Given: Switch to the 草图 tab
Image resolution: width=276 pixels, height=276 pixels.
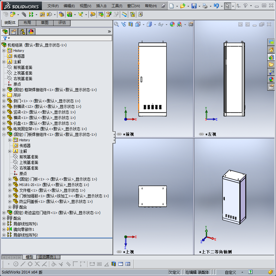Looking at the screenshot, I should click(45, 23).
